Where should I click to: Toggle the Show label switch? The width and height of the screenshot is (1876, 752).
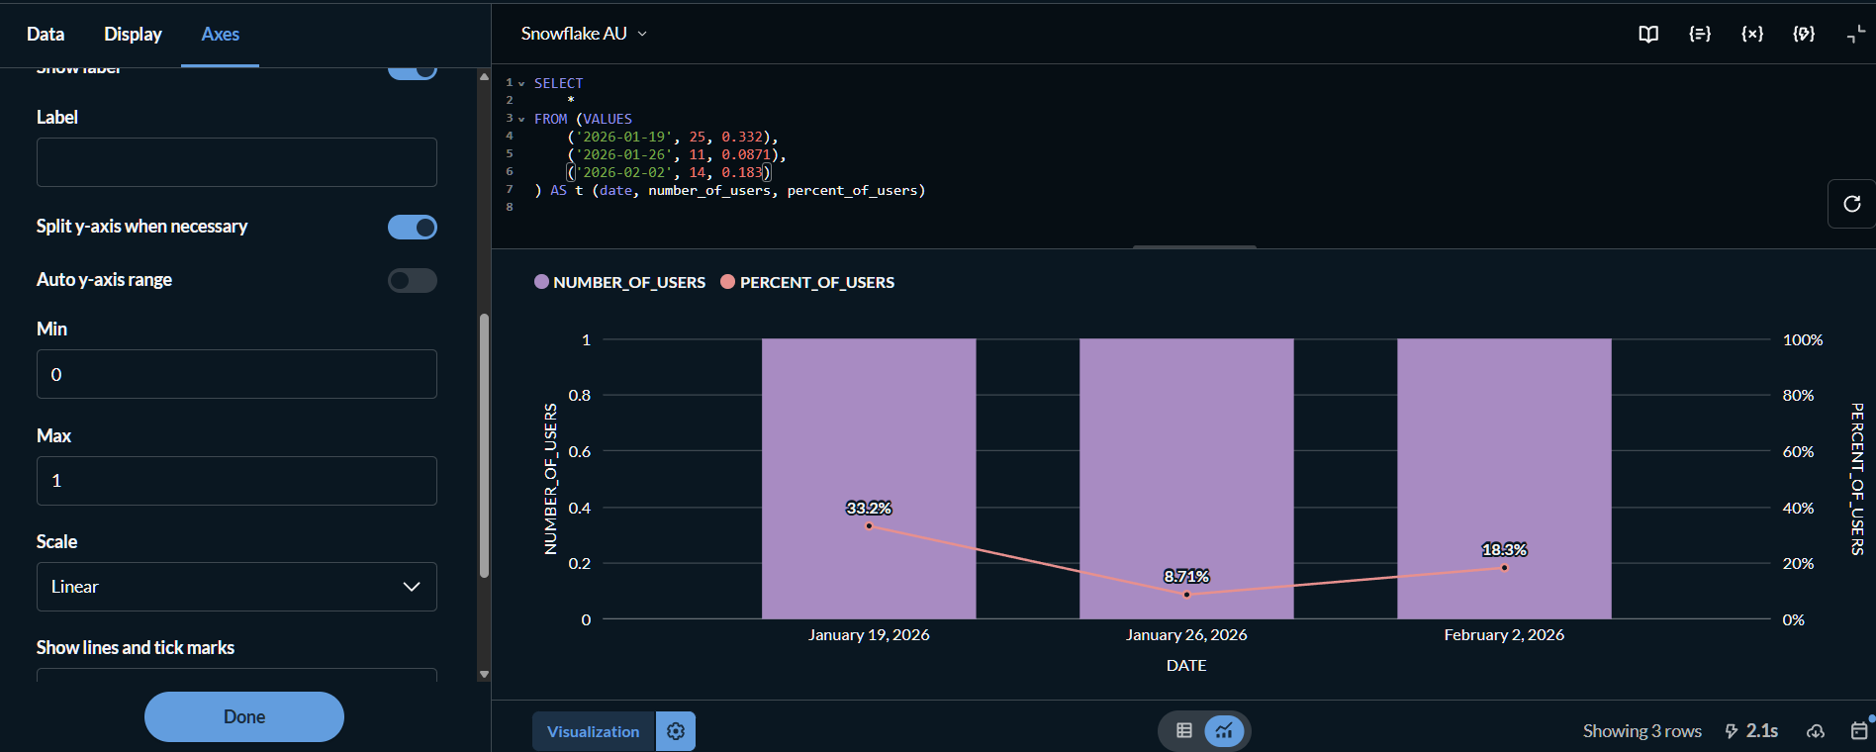pyautogui.click(x=413, y=71)
